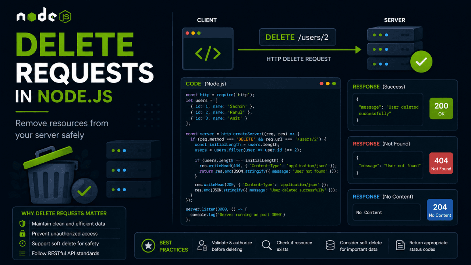Click the REQUESTS headline word

(x=84, y=73)
